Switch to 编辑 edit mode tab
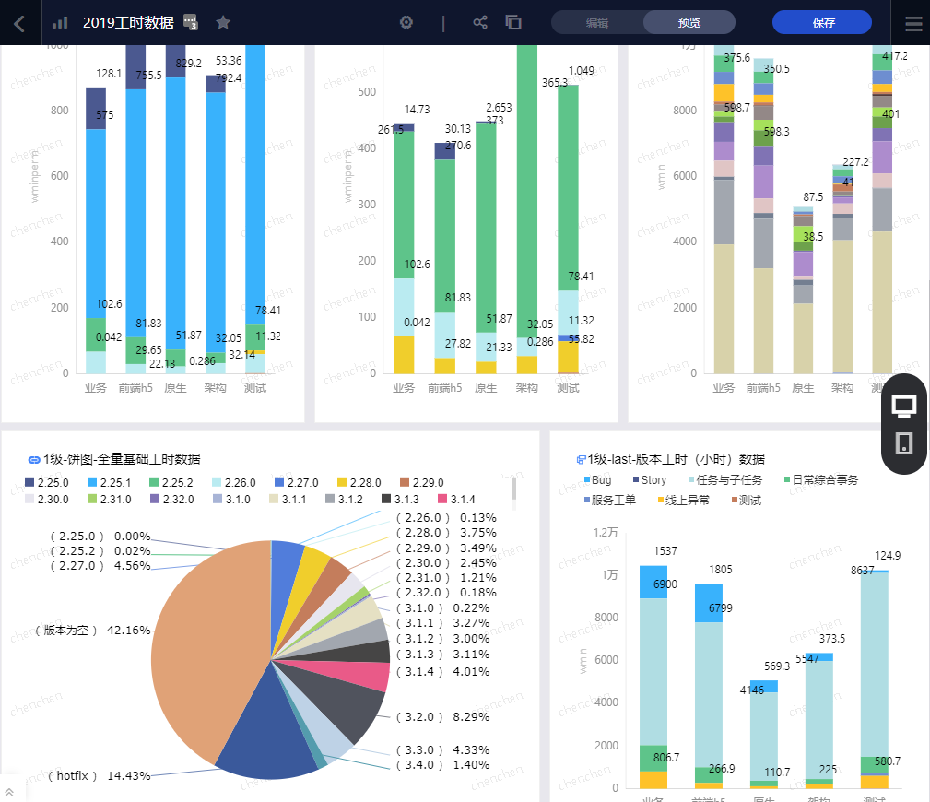The image size is (930, 802). (597, 22)
